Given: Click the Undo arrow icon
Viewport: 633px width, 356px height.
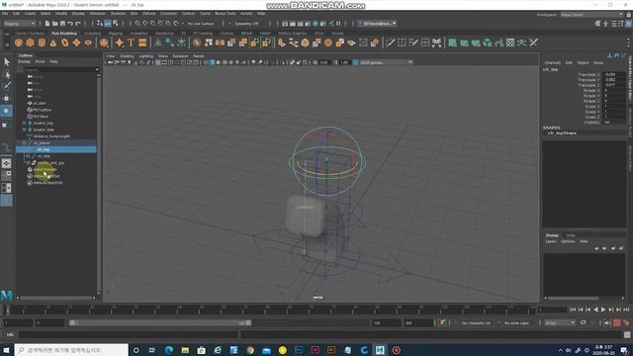Looking at the screenshot, I should (70, 24).
